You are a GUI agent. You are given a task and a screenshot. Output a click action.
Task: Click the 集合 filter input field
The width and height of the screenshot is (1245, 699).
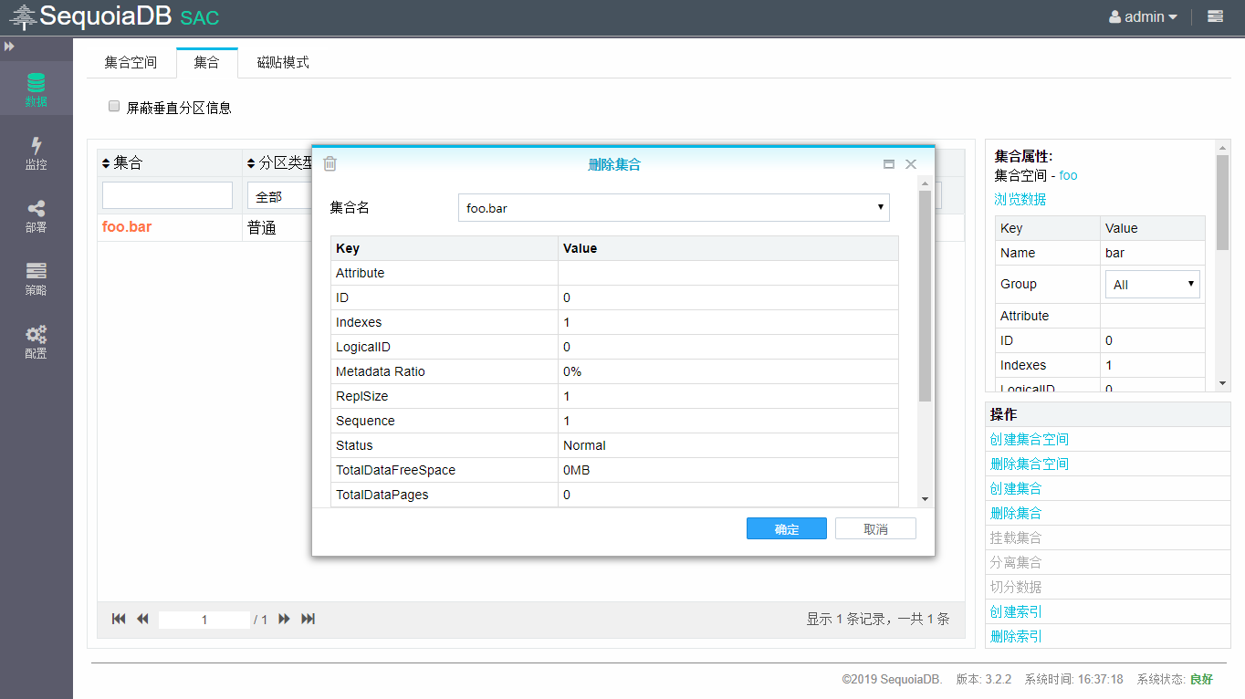point(168,195)
